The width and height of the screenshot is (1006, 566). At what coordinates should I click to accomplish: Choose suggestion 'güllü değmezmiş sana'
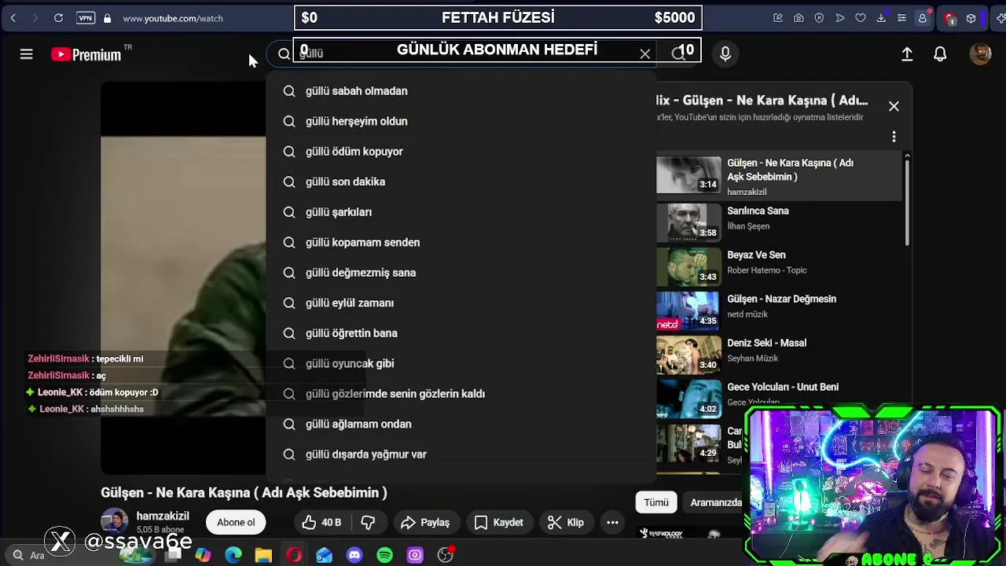pos(461,273)
